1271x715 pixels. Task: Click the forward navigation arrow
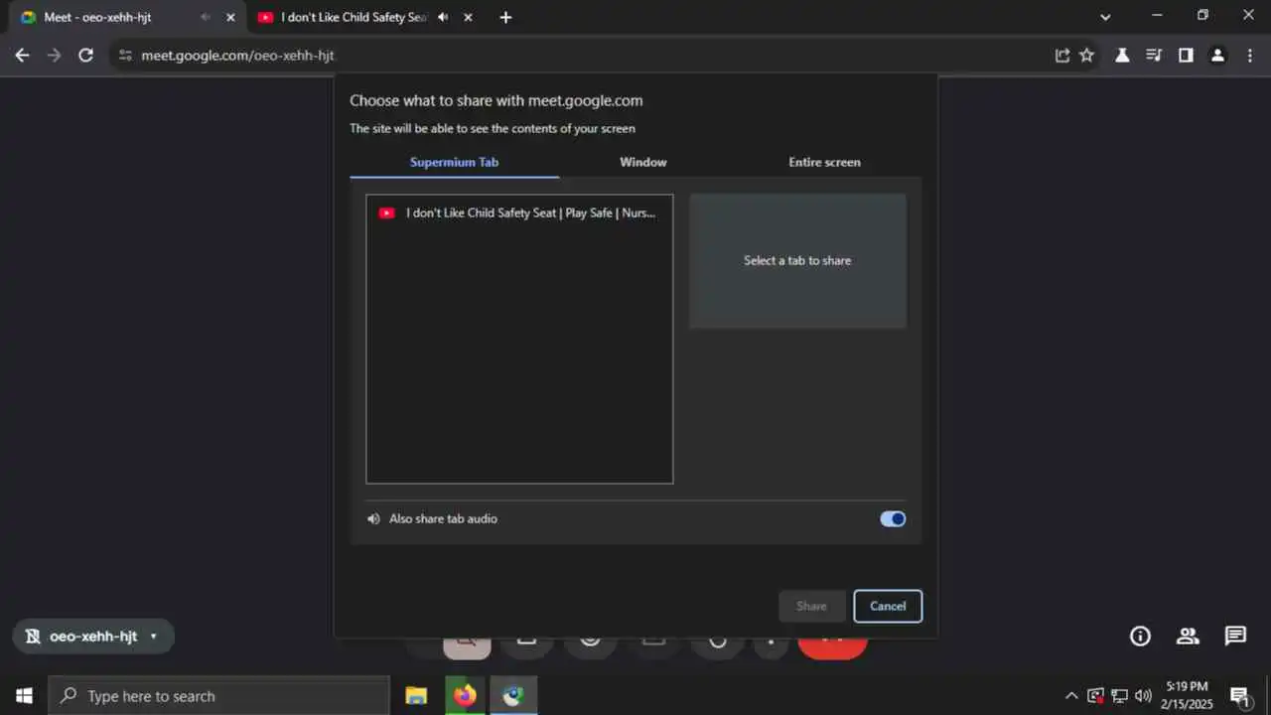click(55, 56)
